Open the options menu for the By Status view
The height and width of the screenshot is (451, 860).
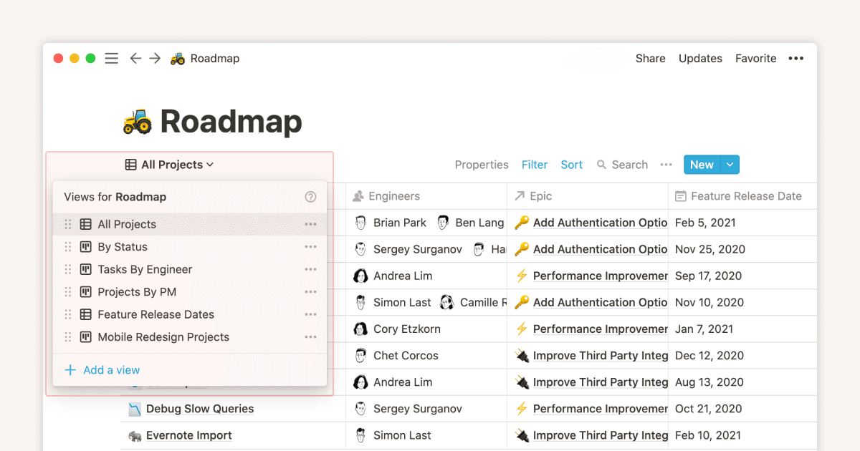tap(311, 246)
